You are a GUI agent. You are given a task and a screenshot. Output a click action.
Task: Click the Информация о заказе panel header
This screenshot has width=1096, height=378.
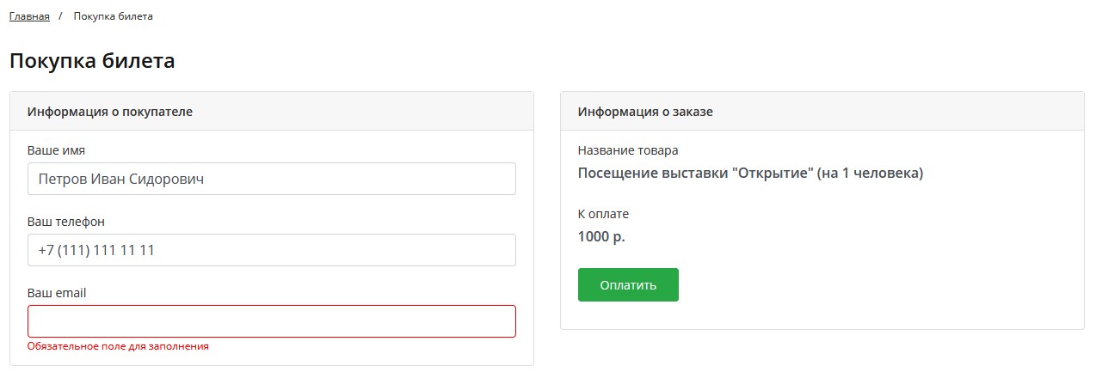645,112
